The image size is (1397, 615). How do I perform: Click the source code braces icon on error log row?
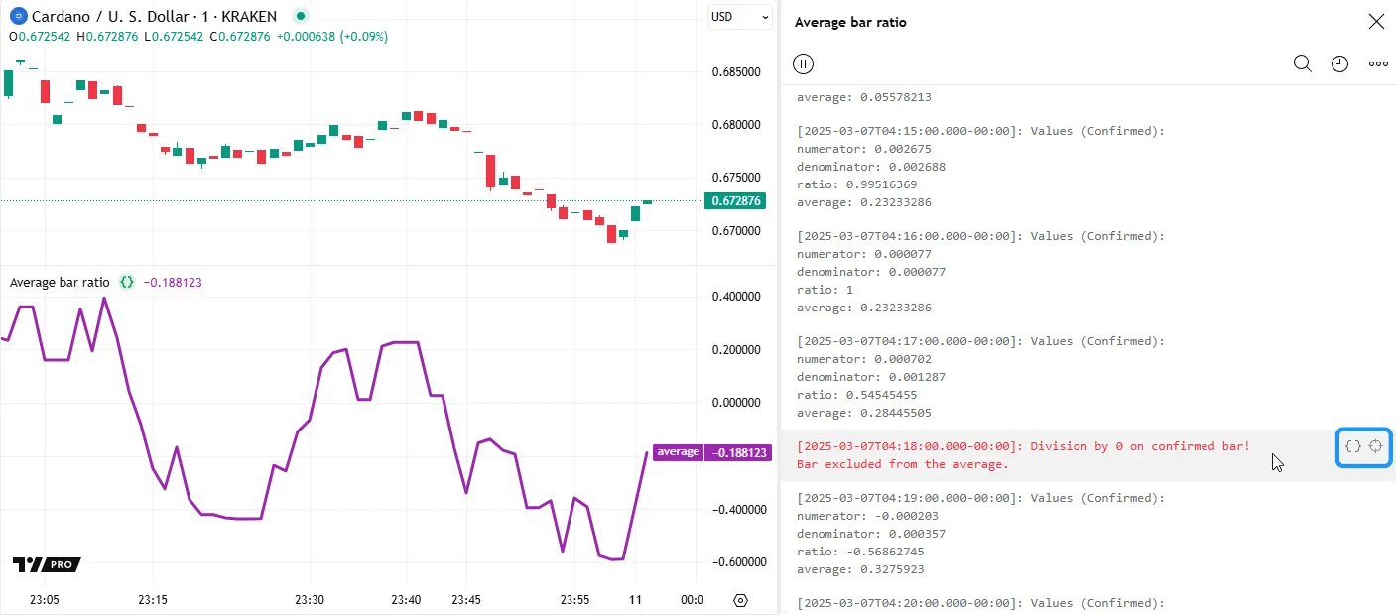coord(1352,446)
